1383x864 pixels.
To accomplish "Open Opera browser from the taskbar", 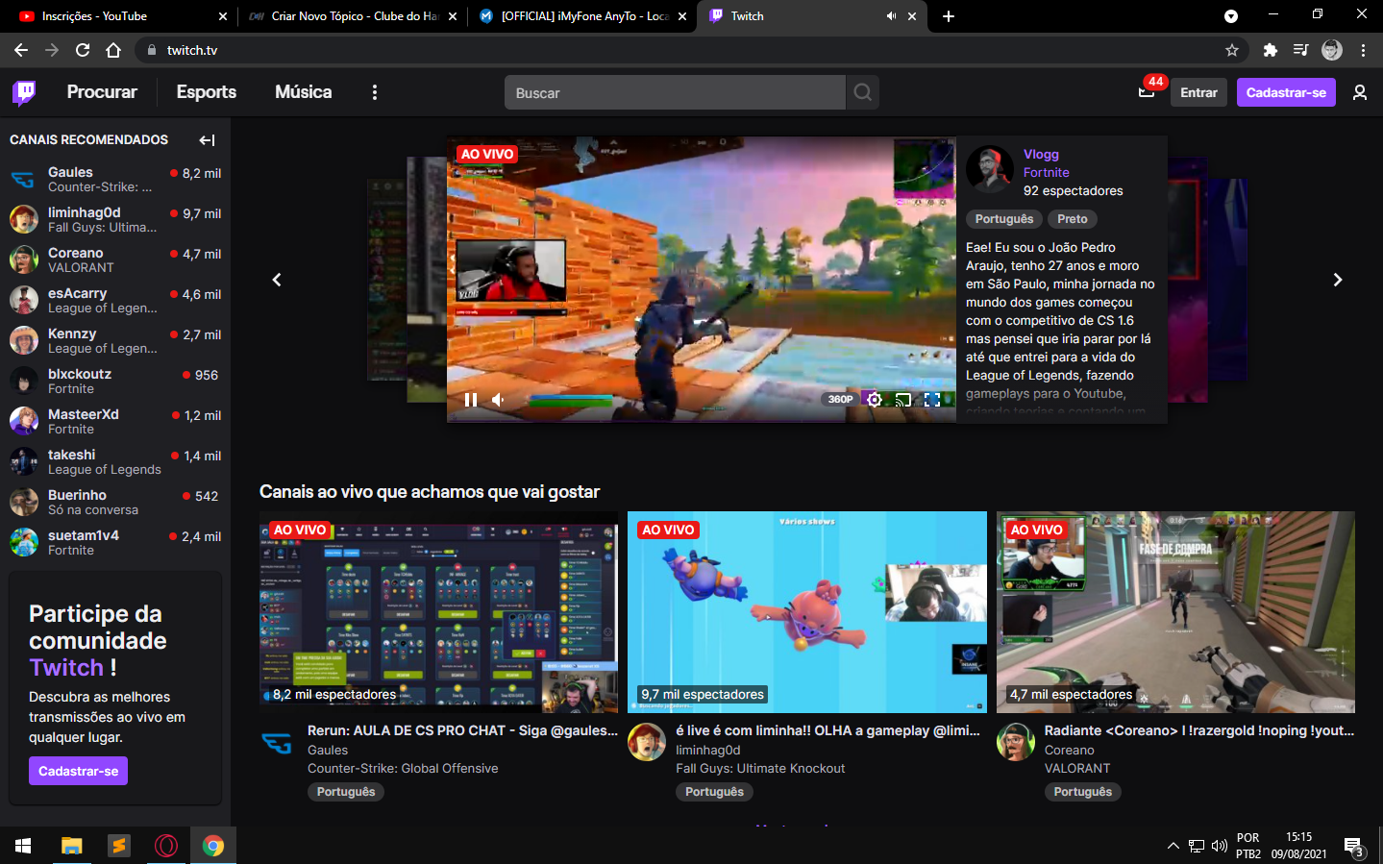I will coord(166,846).
